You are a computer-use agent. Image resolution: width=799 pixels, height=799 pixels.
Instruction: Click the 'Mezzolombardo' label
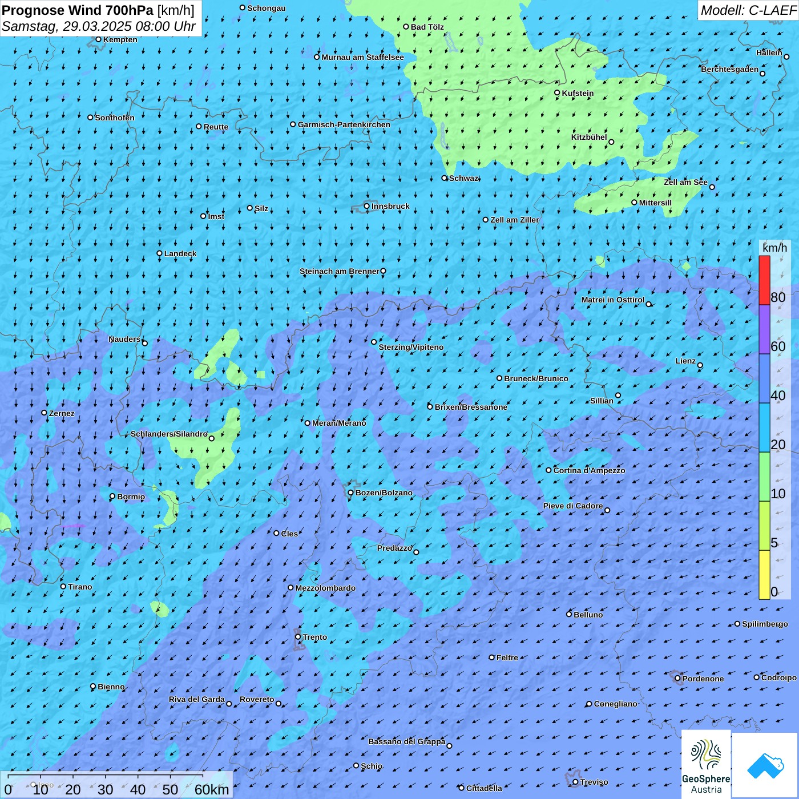tap(325, 588)
